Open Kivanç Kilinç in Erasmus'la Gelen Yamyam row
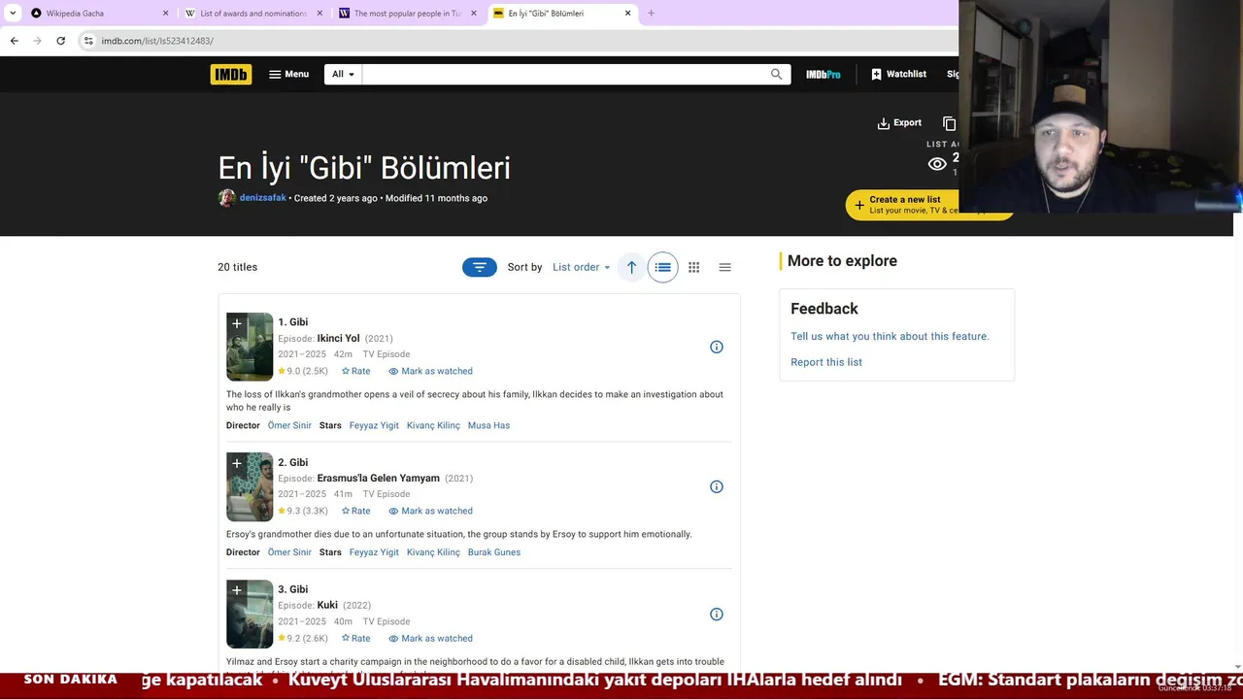Image resolution: width=1243 pixels, height=699 pixels. point(433,552)
